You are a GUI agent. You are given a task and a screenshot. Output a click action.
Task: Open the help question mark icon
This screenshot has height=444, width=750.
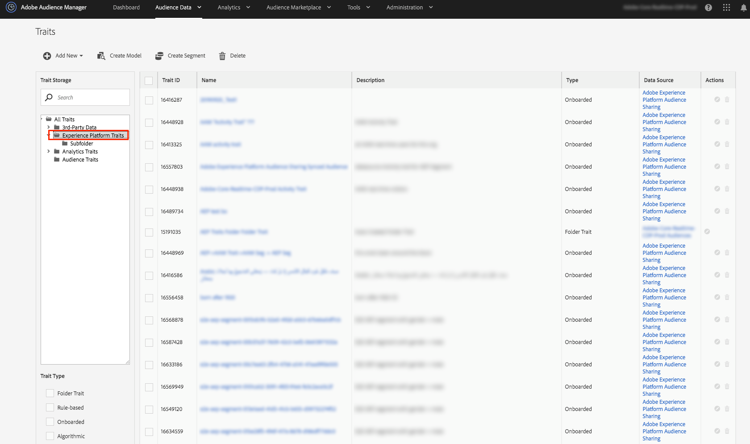708,8
